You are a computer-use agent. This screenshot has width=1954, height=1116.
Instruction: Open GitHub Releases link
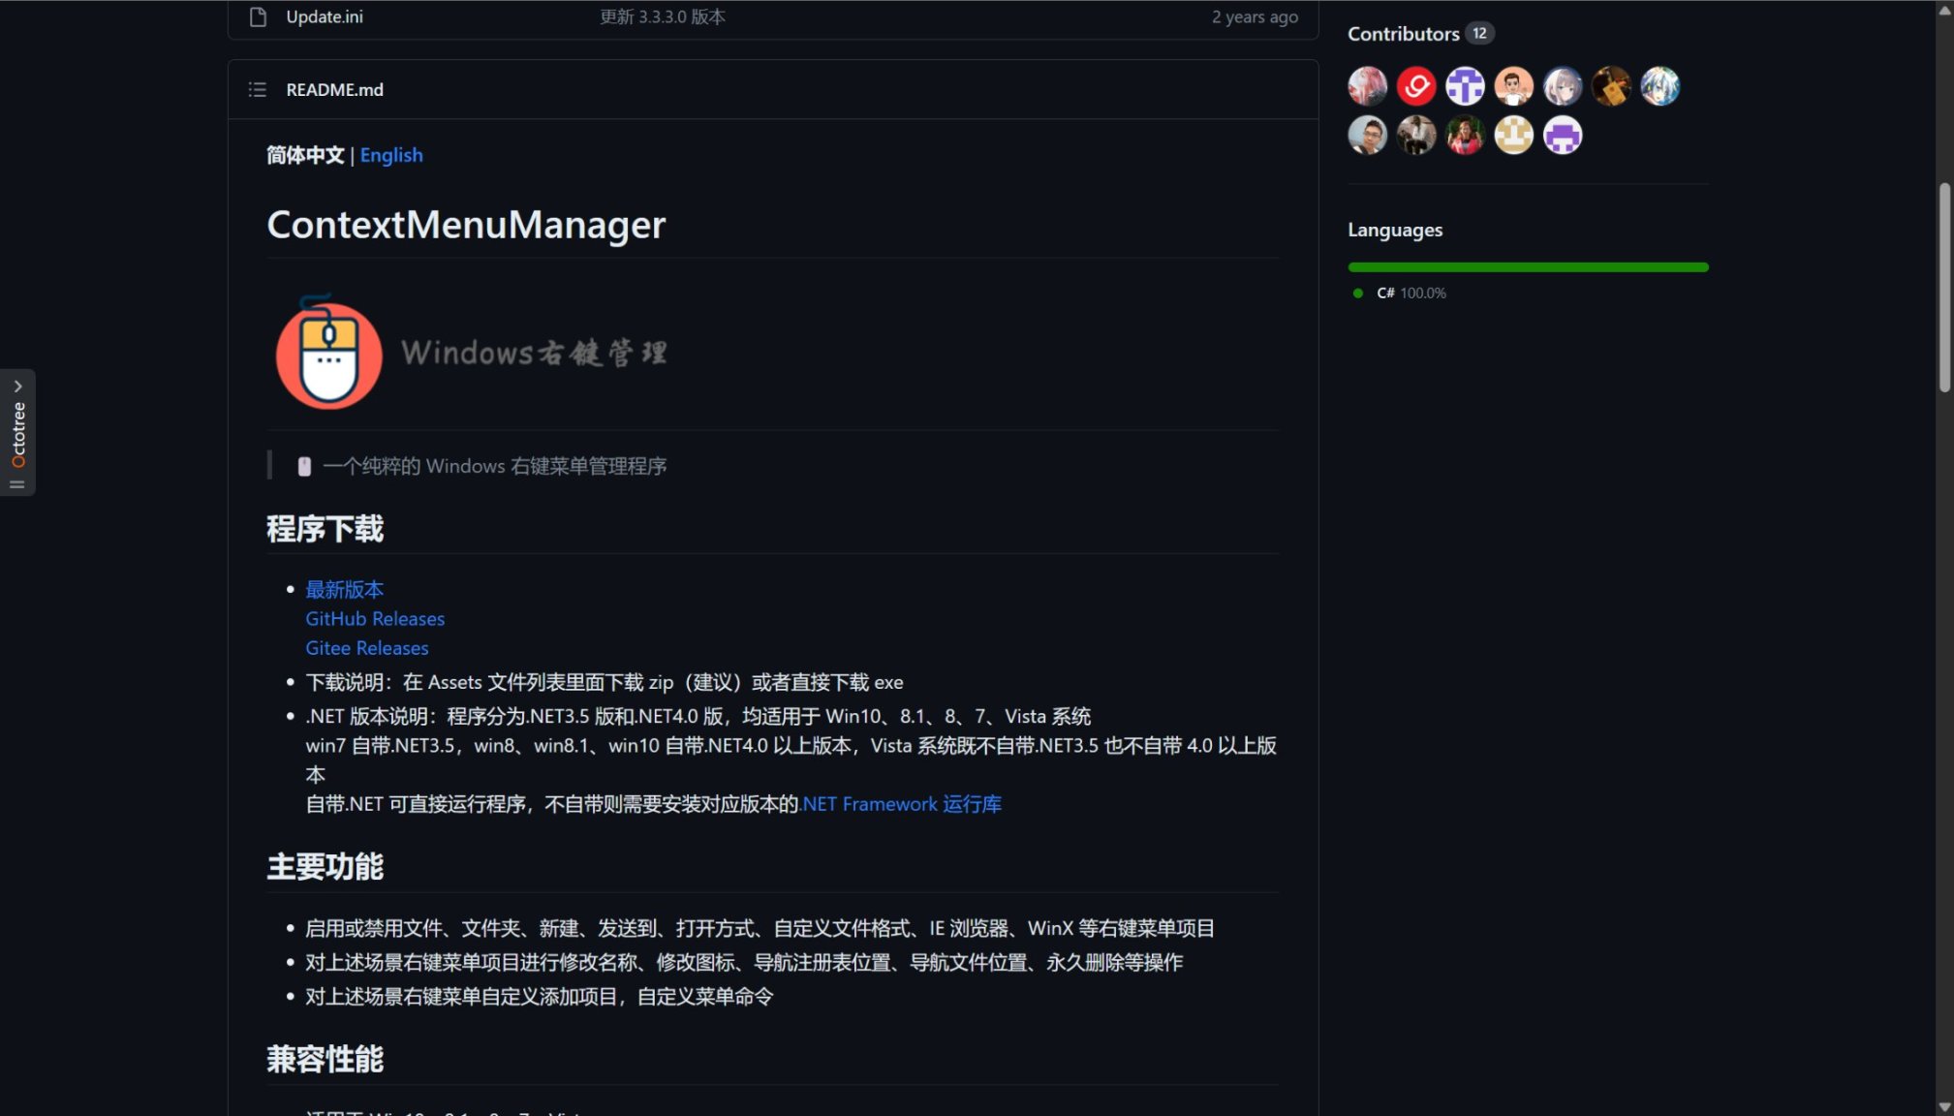tap(375, 618)
